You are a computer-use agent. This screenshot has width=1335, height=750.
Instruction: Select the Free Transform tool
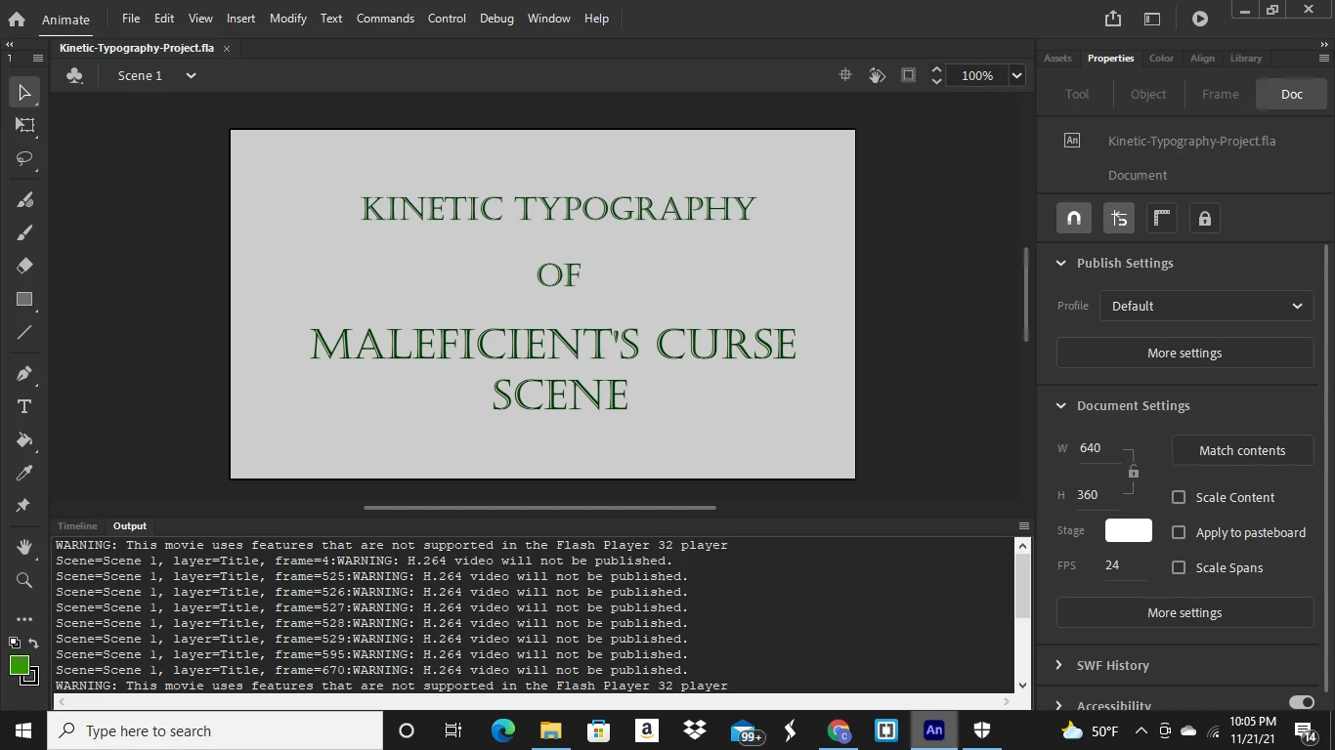tap(24, 125)
